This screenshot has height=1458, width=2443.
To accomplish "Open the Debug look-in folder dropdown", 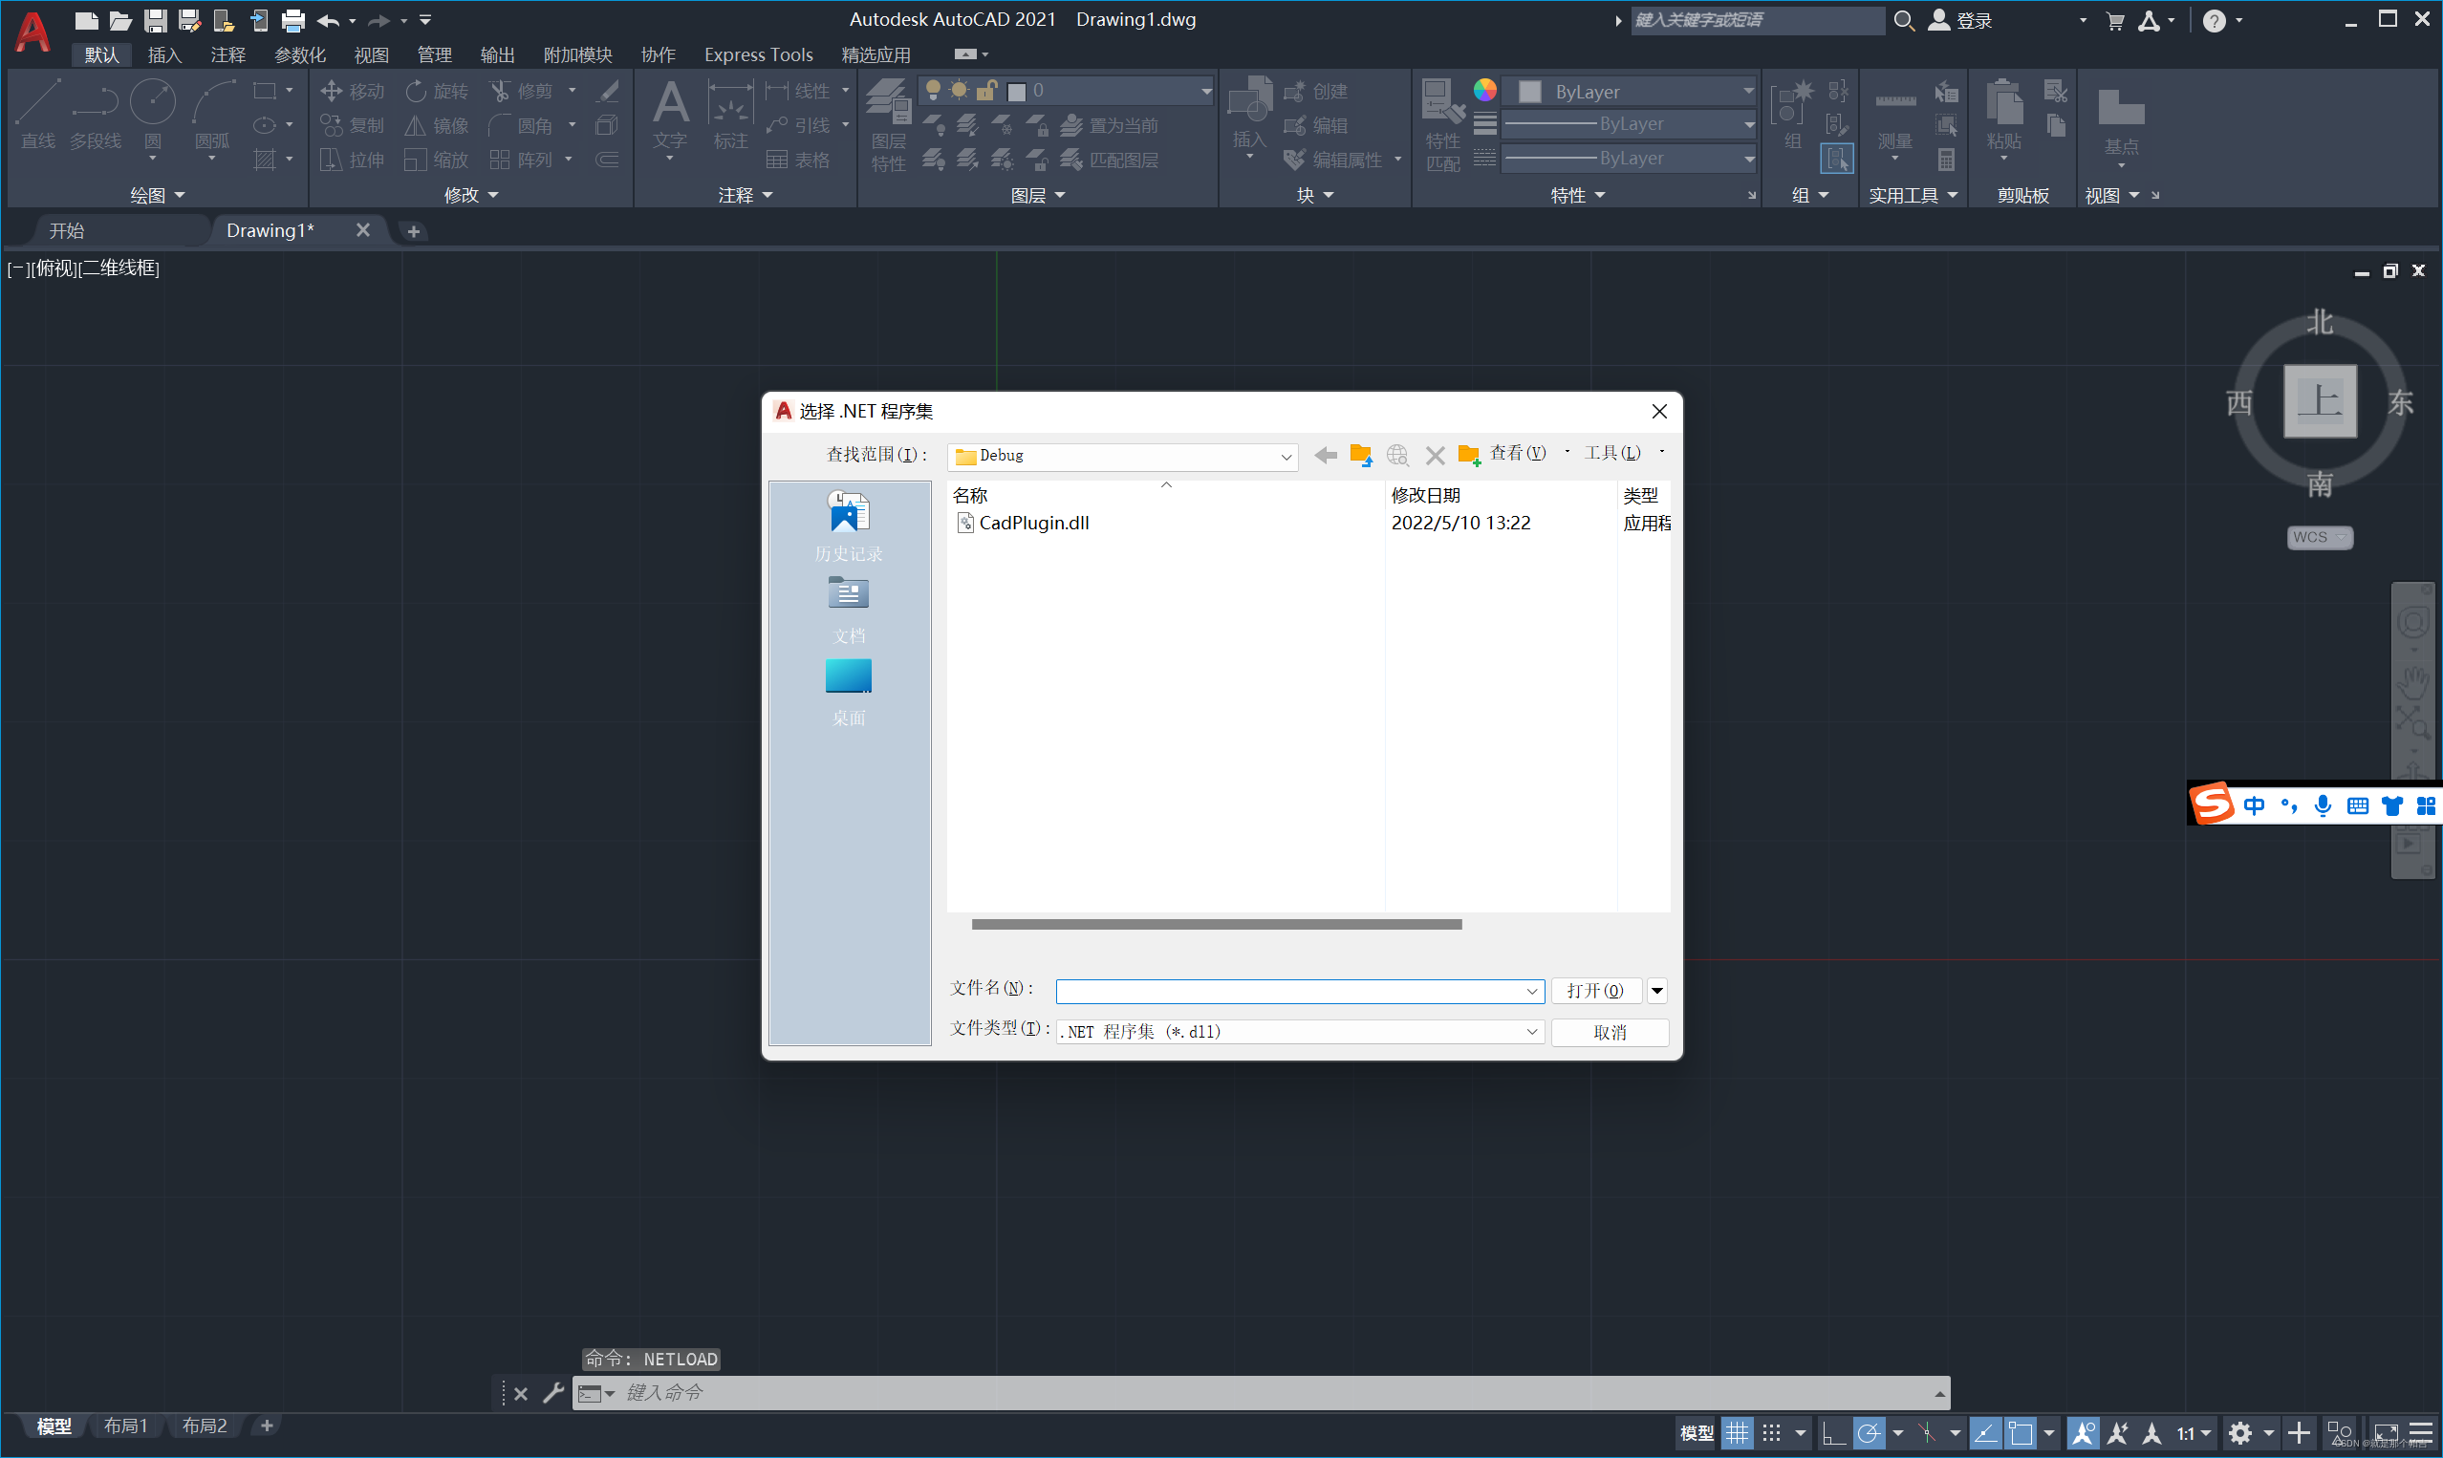I will [1286, 456].
